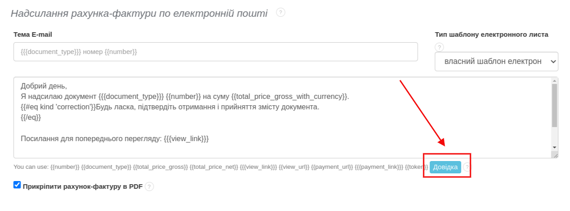Place cursor on the Посилання для попереднього перегляду line
Image resolution: width=570 pixels, height=211 pixels.
coord(115,139)
